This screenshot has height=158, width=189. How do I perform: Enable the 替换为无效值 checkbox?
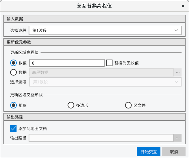[109, 63]
